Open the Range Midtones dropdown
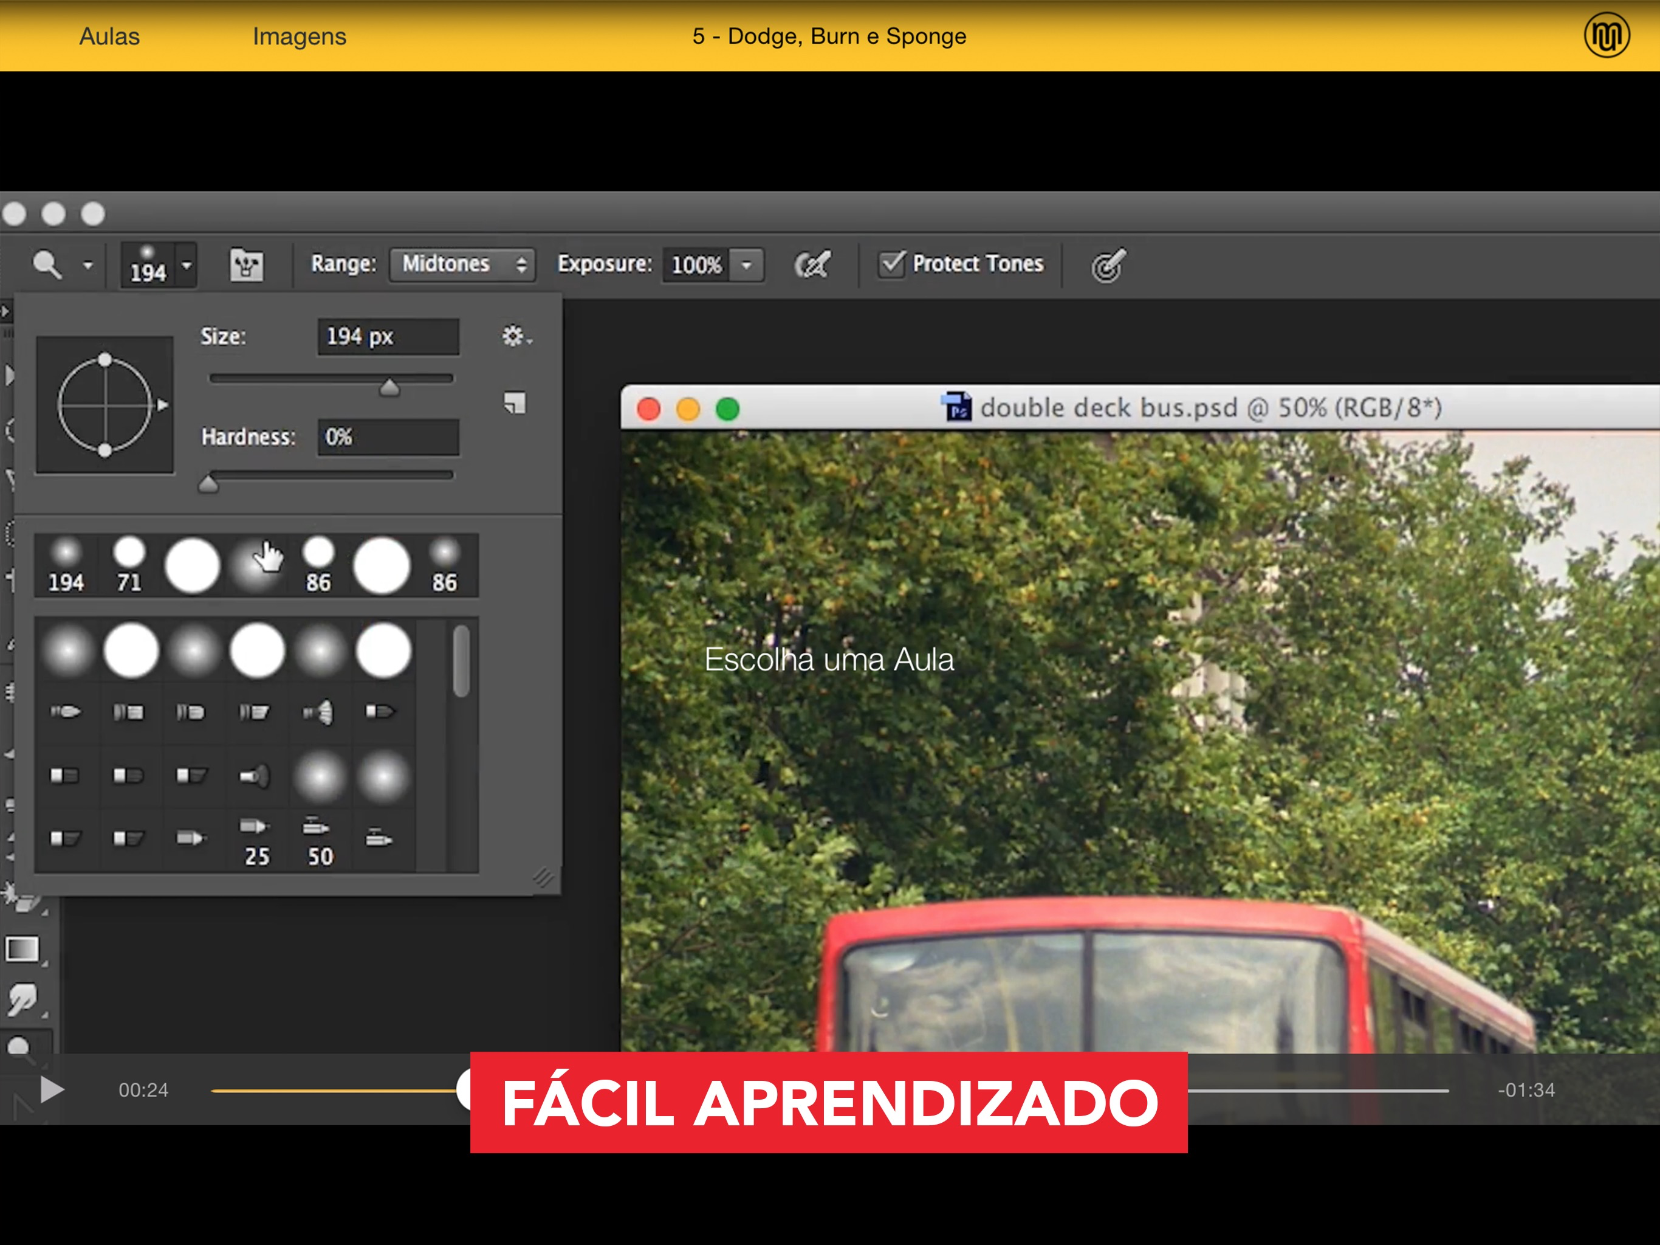This screenshot has height=1245, width=1660. tap(462, 264)
